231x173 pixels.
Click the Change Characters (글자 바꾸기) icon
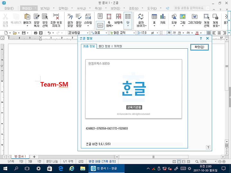(141, 17)
